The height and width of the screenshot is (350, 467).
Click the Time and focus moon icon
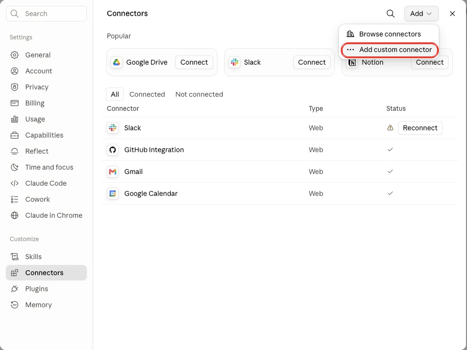pos(14,167)
